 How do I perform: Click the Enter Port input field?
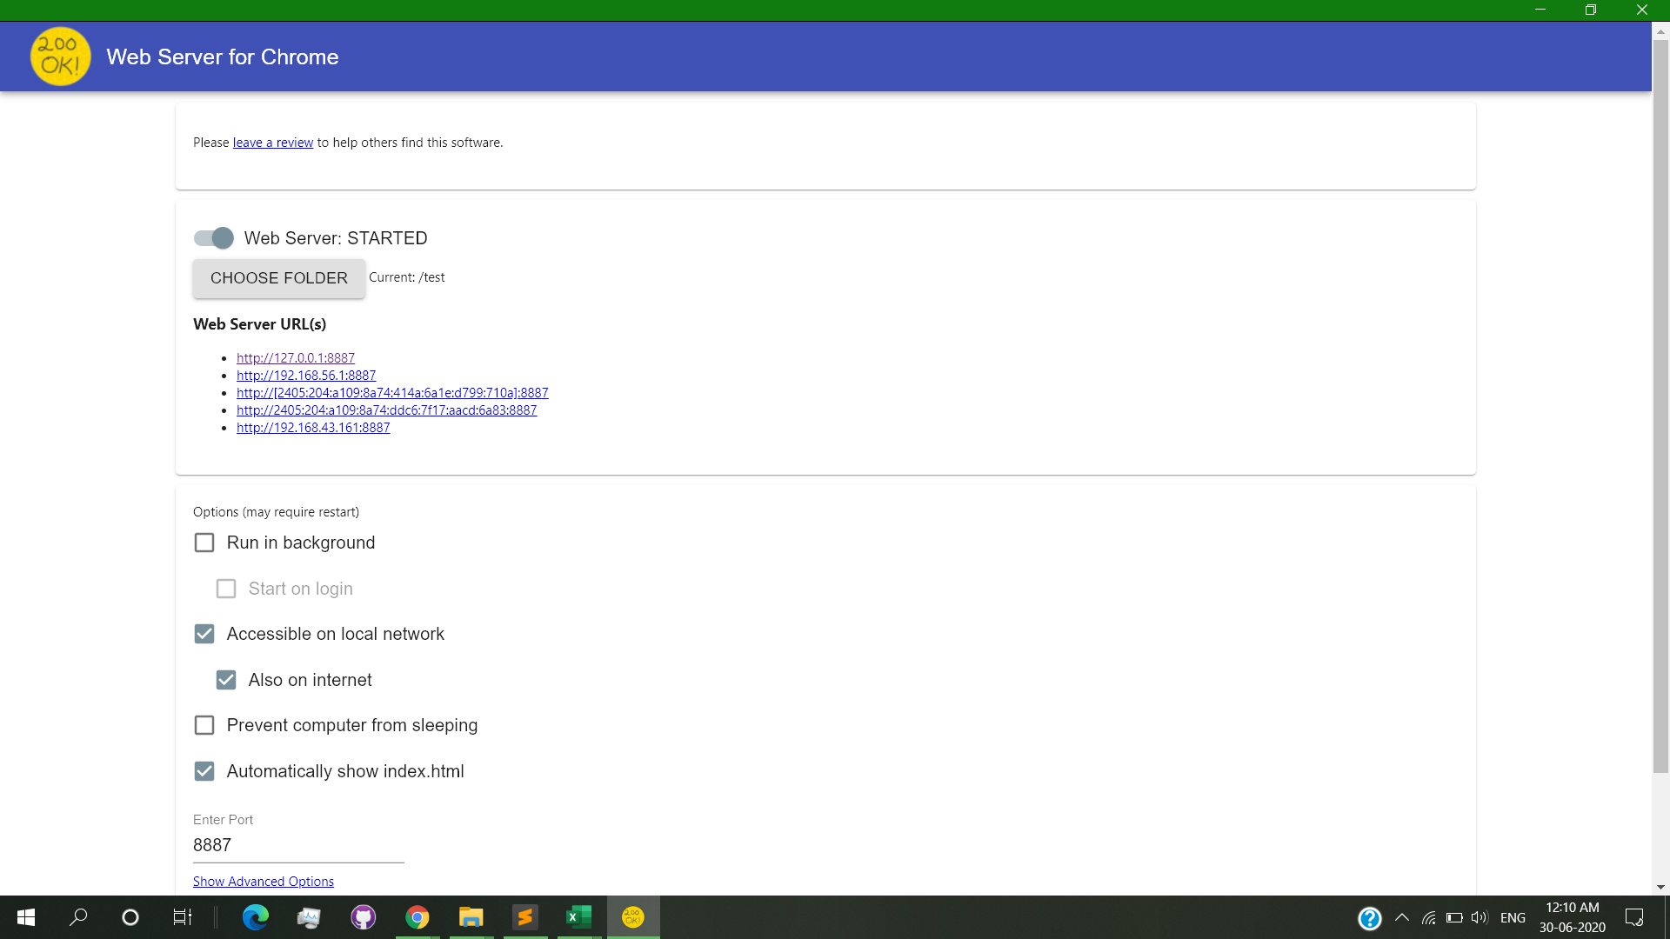297,845
